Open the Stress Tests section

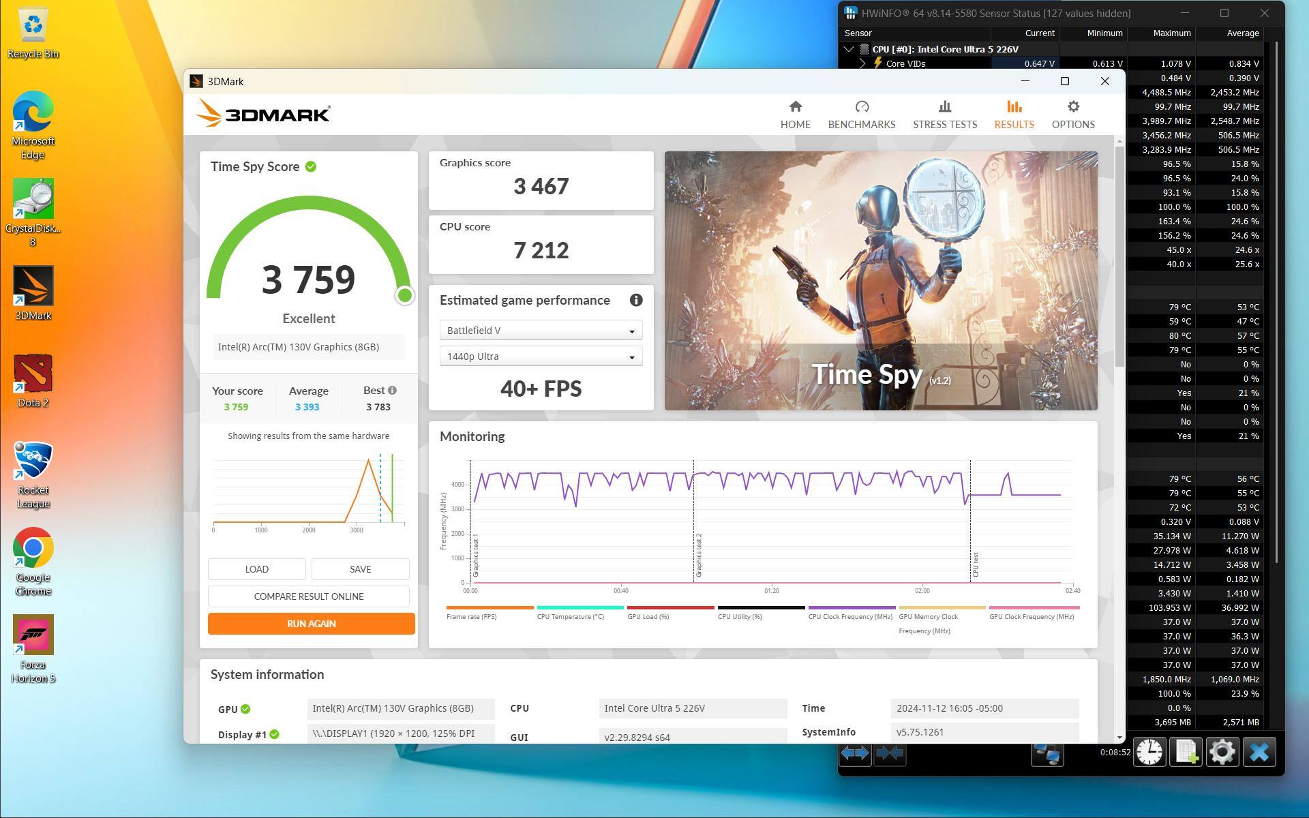pyautogui.click(x=944, y=115)
